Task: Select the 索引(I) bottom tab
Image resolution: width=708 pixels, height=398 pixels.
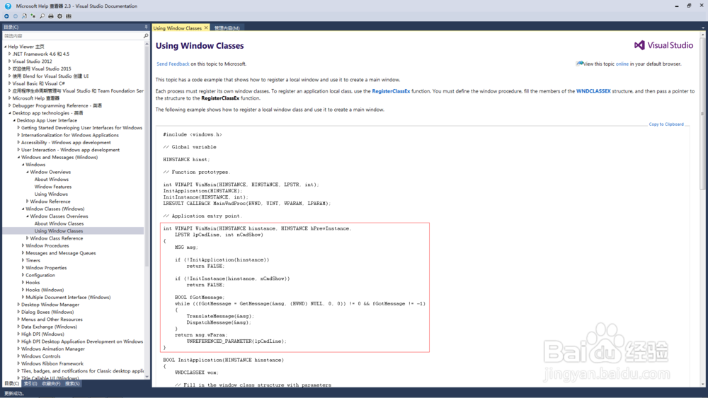Action: [30, 384]
